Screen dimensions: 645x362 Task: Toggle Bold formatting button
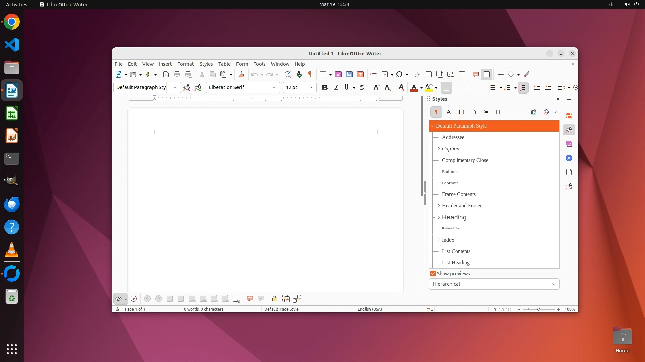click(325, 87)
